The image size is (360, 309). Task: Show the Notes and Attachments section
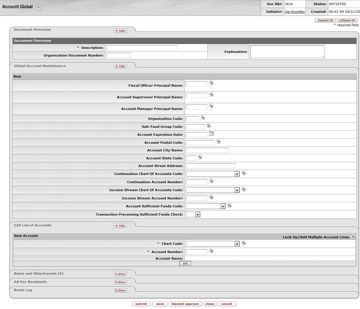click(x=121, y=274)
